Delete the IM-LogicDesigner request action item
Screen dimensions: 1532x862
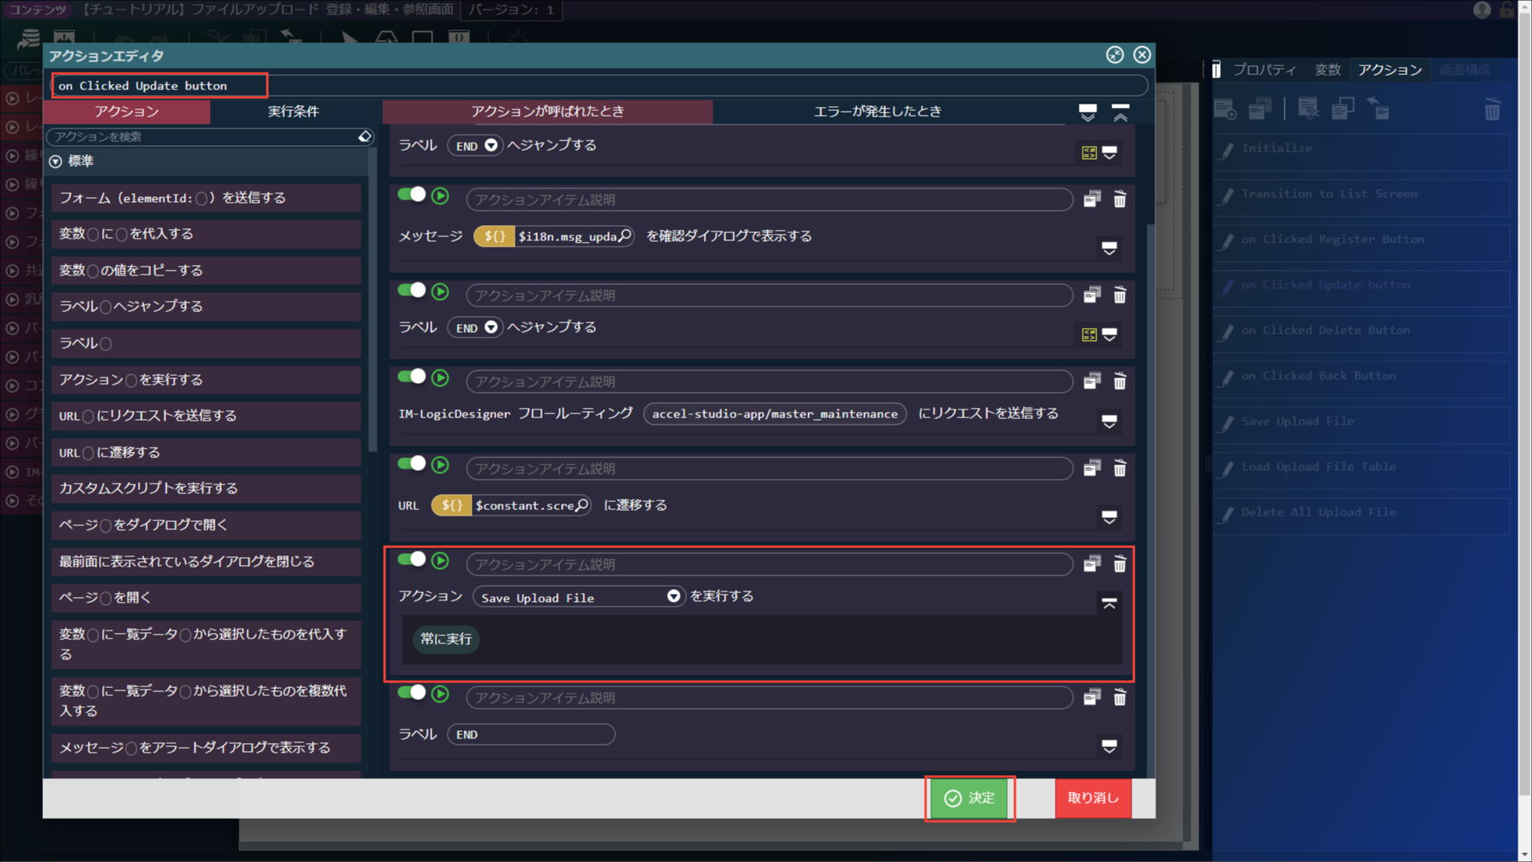(x=1119, y=382)
